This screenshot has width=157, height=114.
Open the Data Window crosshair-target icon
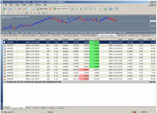(20, 9)
